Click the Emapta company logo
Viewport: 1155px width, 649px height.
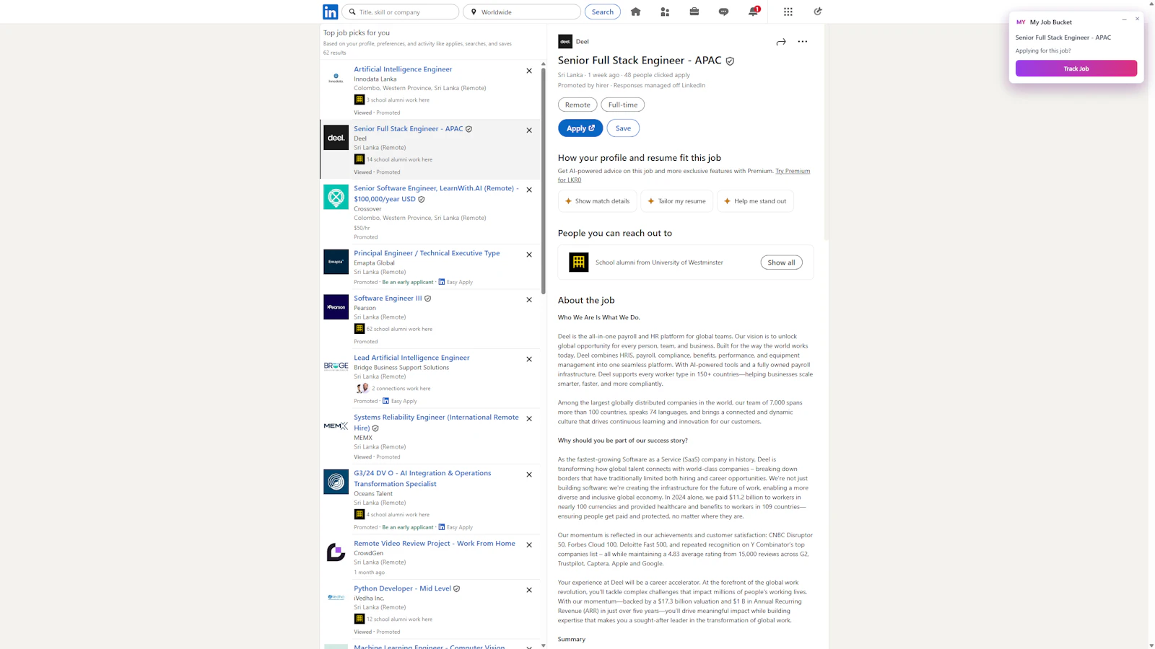click(336, 262)
